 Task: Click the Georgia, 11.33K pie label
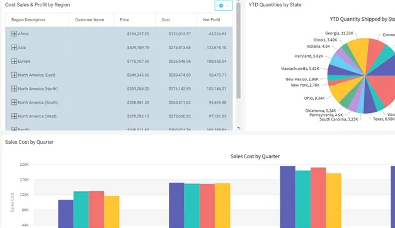tap(339, 33)
